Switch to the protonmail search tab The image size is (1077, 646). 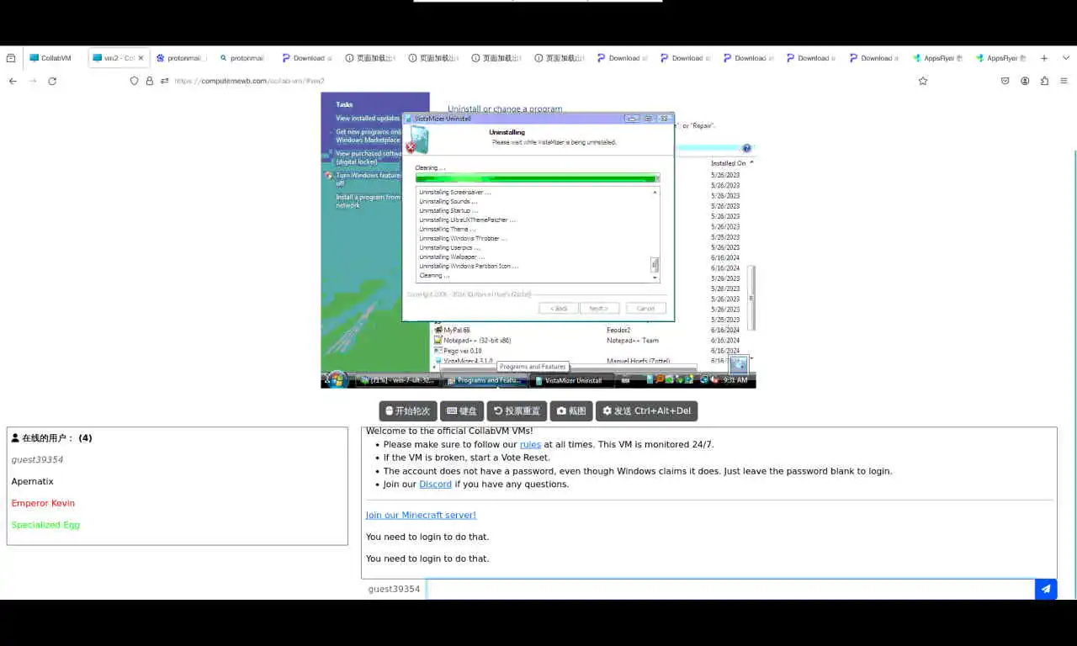point(243,58)
